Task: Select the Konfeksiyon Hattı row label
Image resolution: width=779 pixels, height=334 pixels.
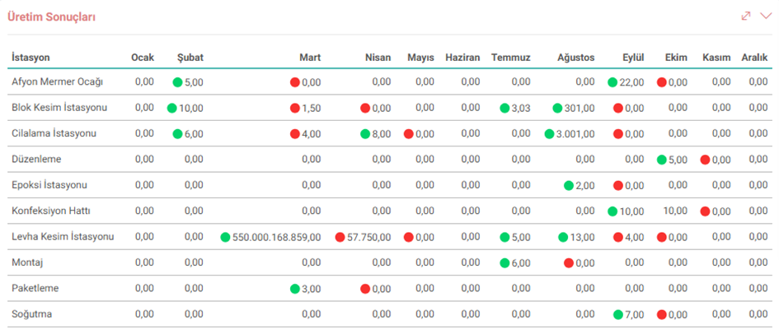Action: pos(51,211)
